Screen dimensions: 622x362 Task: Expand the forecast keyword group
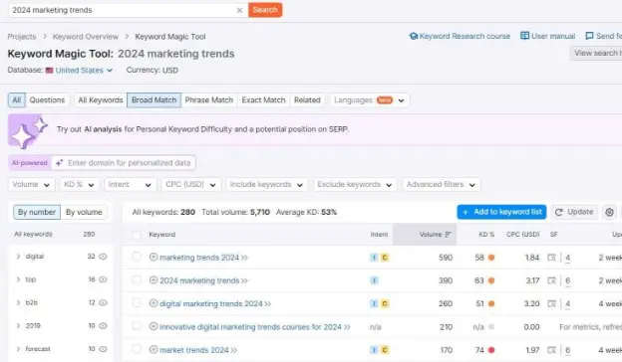18,349
